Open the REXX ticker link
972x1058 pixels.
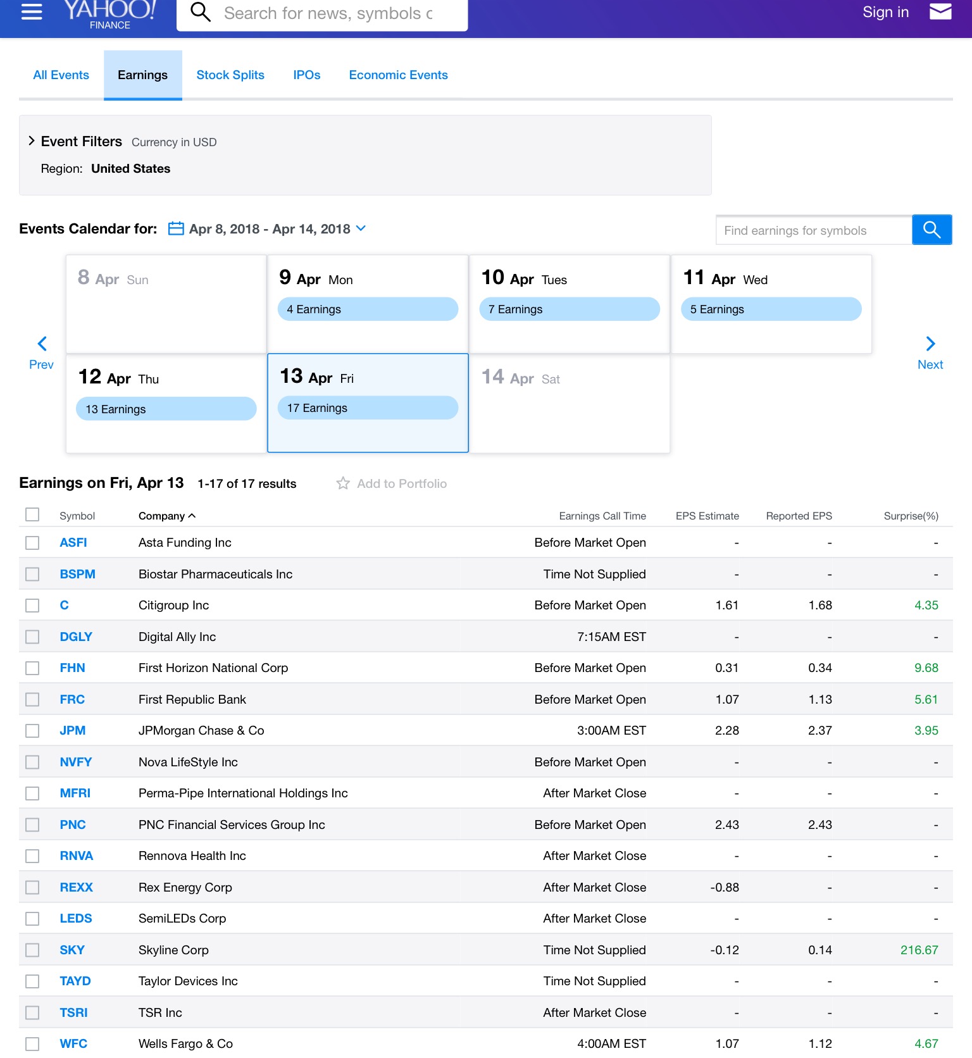(x=77, y=887)
